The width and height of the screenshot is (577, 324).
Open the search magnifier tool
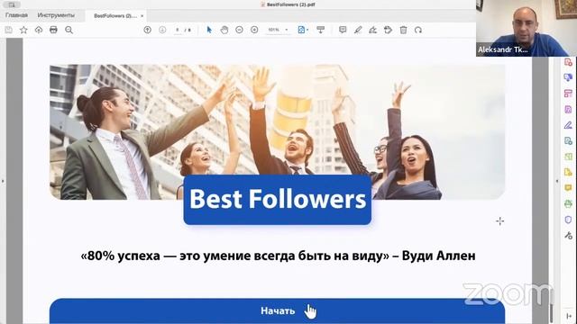click(69, 30)
